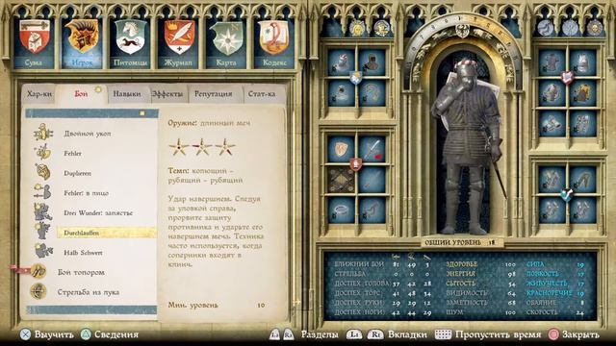Click the red weapons group emblem

[x=356, y=164]
